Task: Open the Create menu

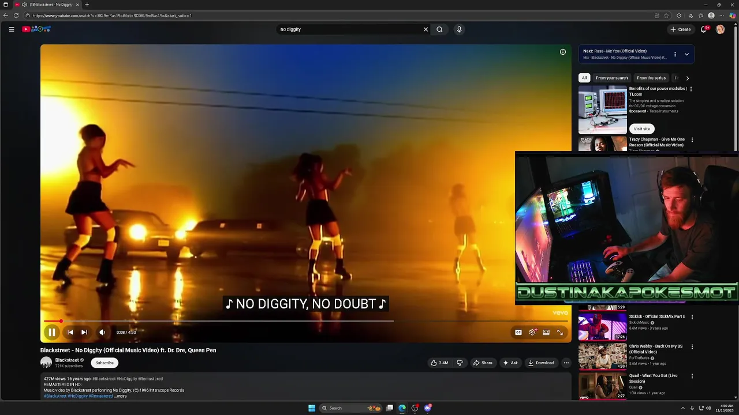Action: tap(681, 29)
